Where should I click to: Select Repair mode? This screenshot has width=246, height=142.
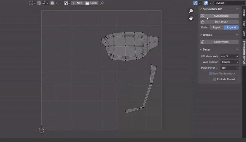pyautogui.click(x=217, y=27)
